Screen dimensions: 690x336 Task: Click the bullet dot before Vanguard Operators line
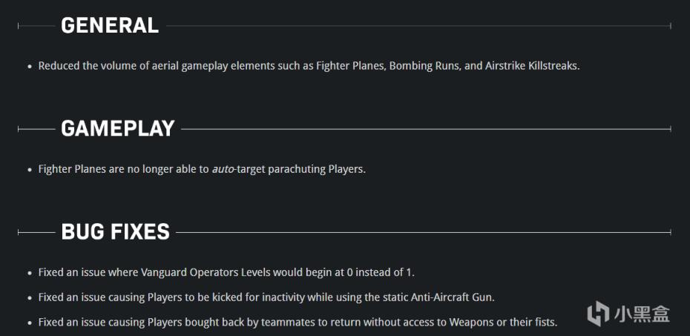pyautogui.click(x=30, y=273)
